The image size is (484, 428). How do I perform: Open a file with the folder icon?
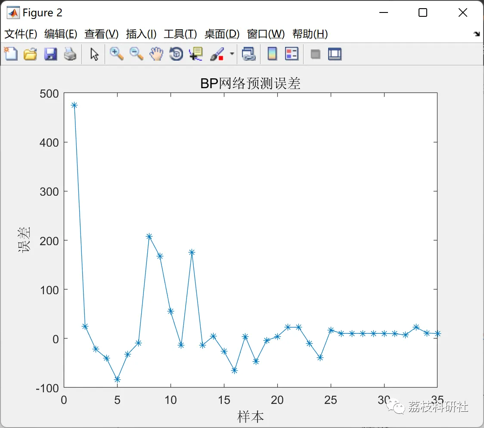point(30,54)
